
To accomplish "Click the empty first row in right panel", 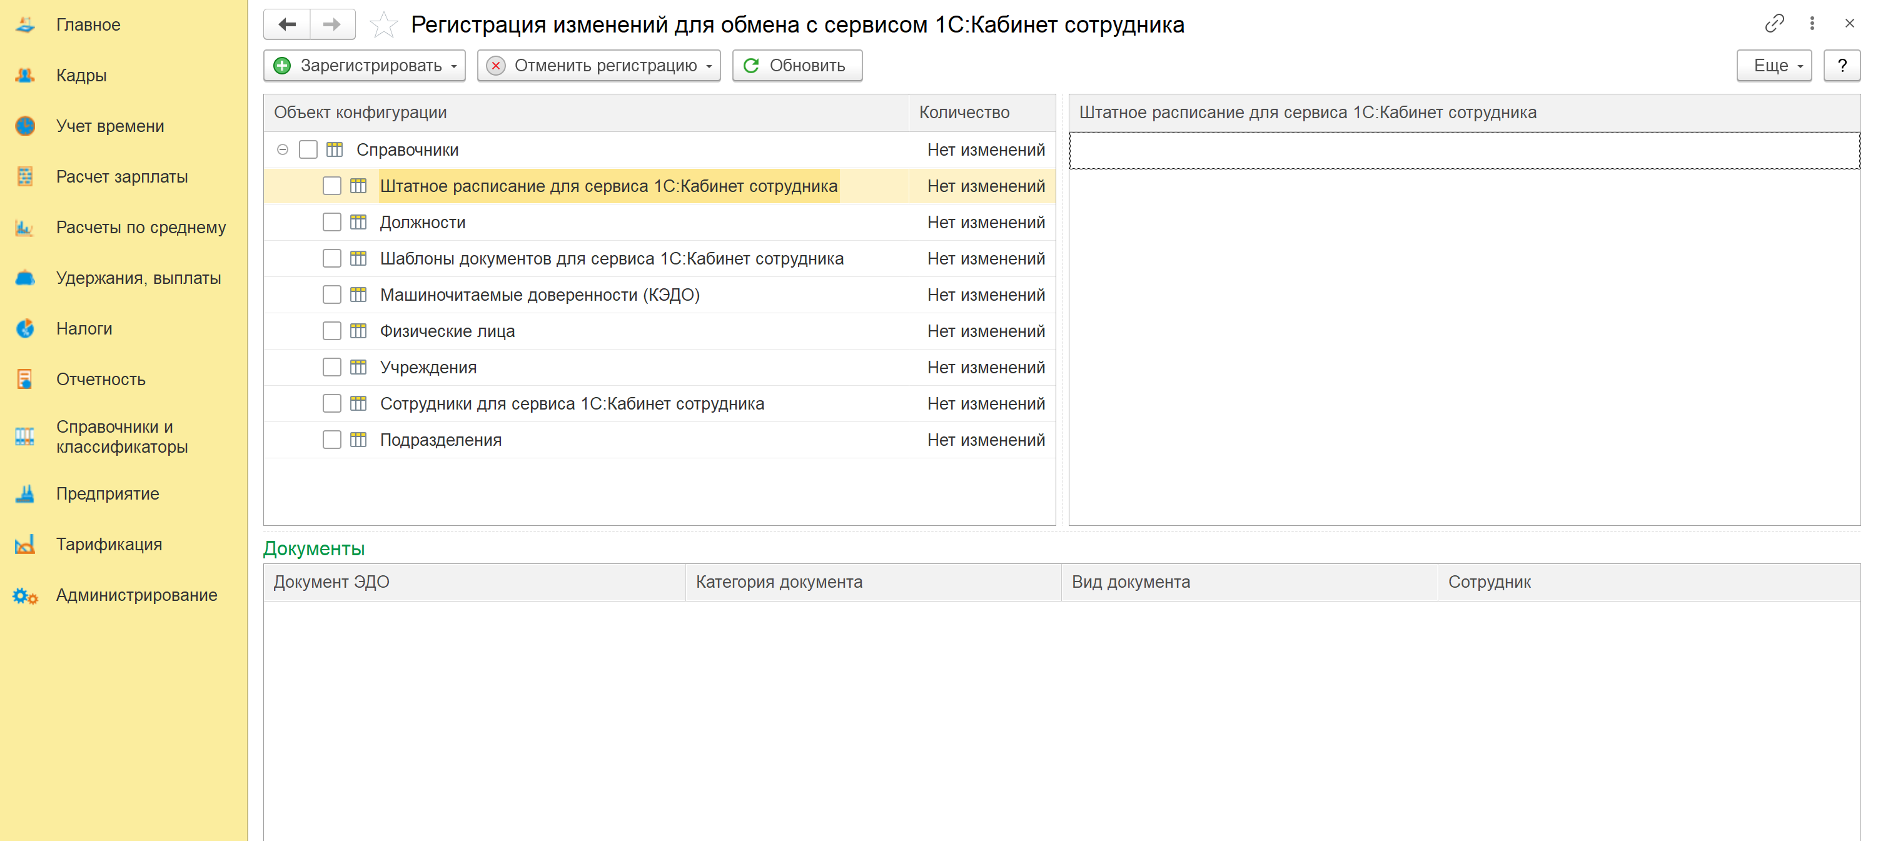I will click(1464, 151).
